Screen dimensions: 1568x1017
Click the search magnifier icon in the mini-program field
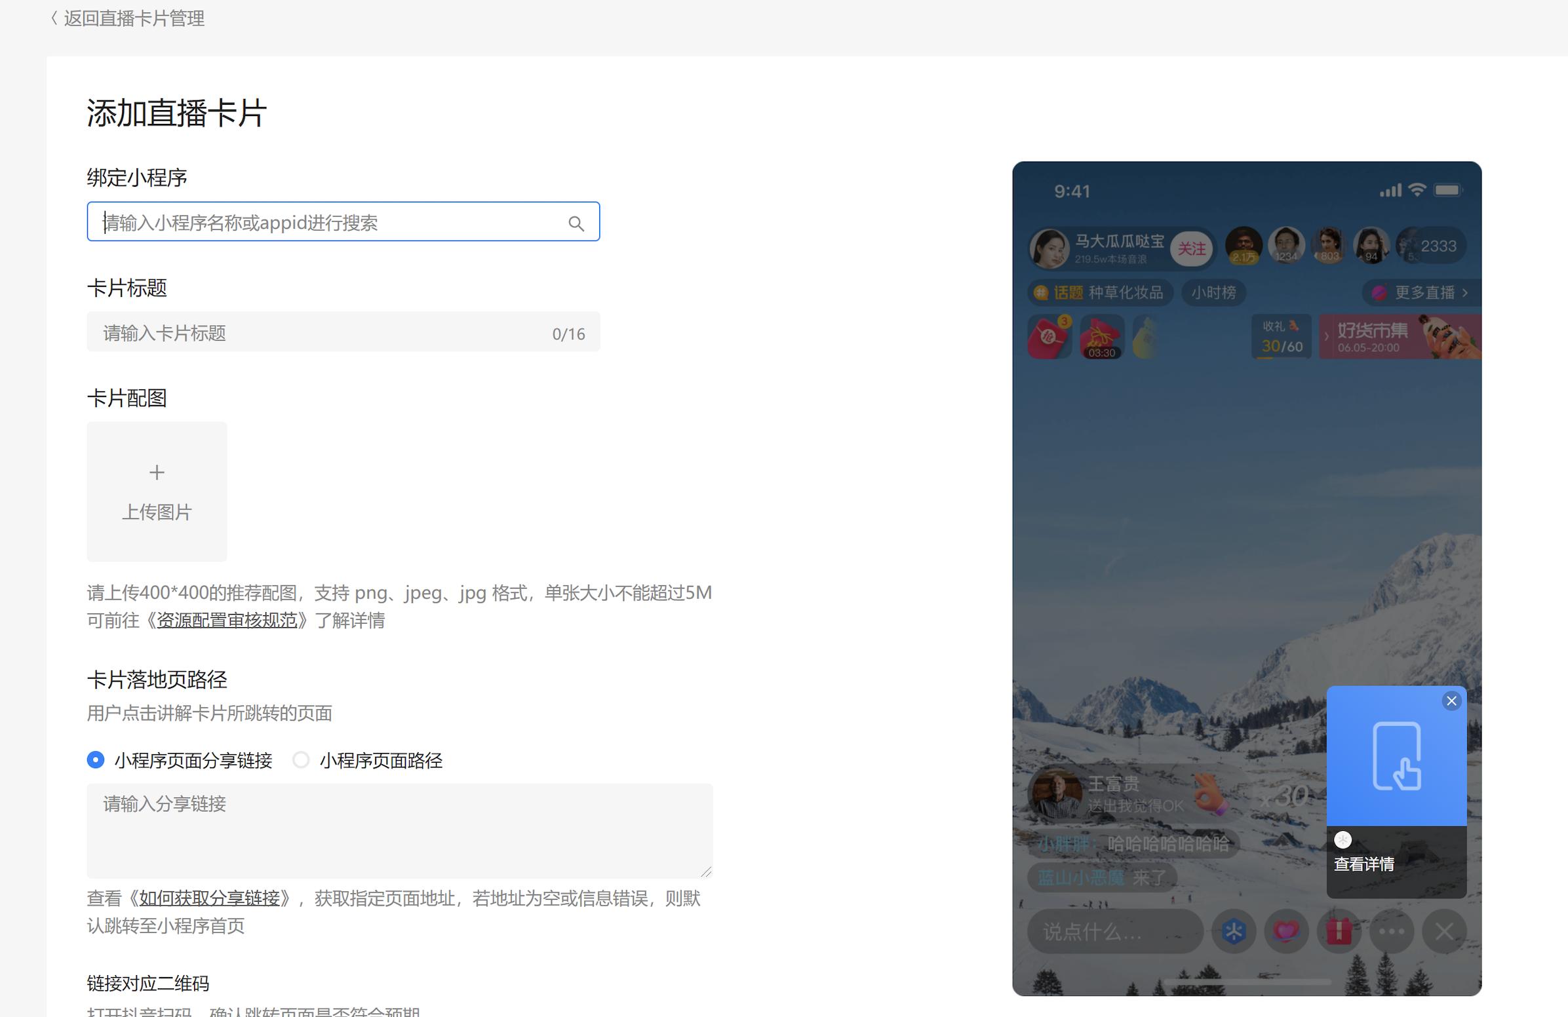[x=576, y=223]
